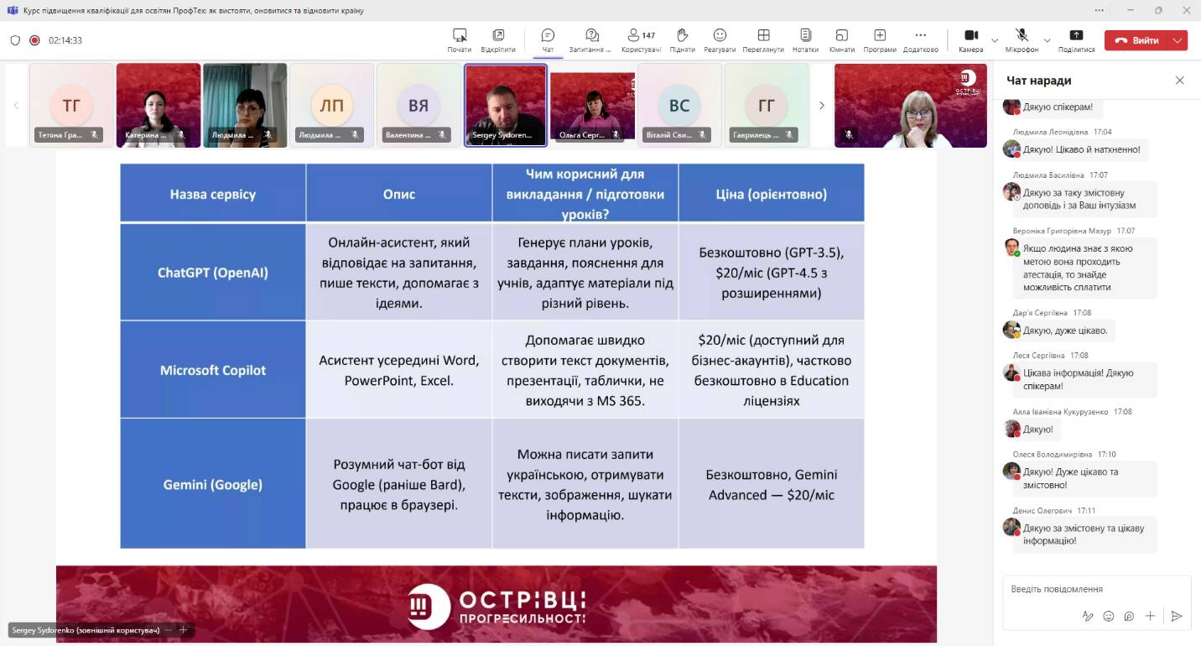The width and height of the screenshot is (1201, 646).
Task: Click the red recording indicator icon
Action: pyautogui.click(x=34, y=40)
